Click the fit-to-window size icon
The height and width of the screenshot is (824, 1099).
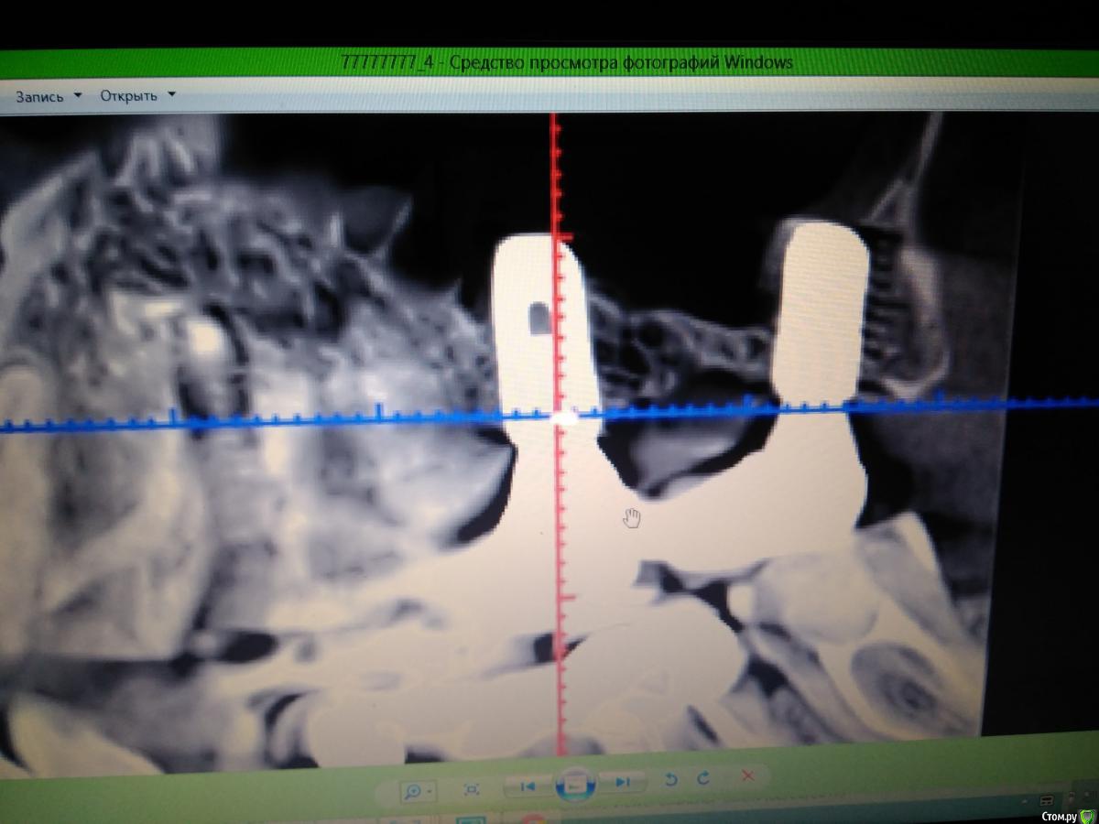click(472, 788)
